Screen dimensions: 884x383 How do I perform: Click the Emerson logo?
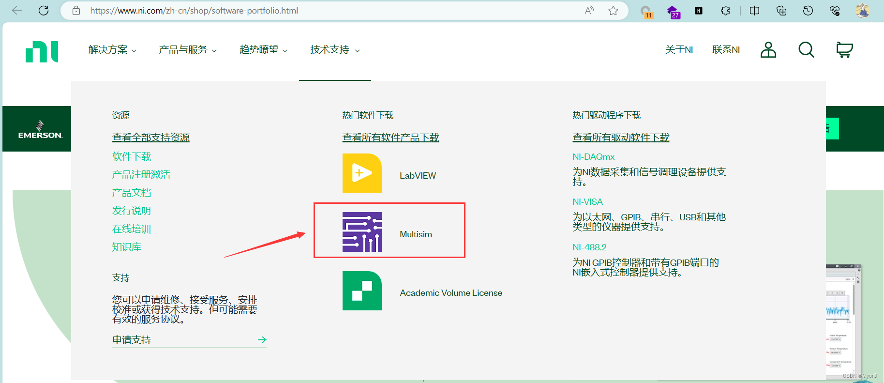pyautogui.click(x=40, y=130)
